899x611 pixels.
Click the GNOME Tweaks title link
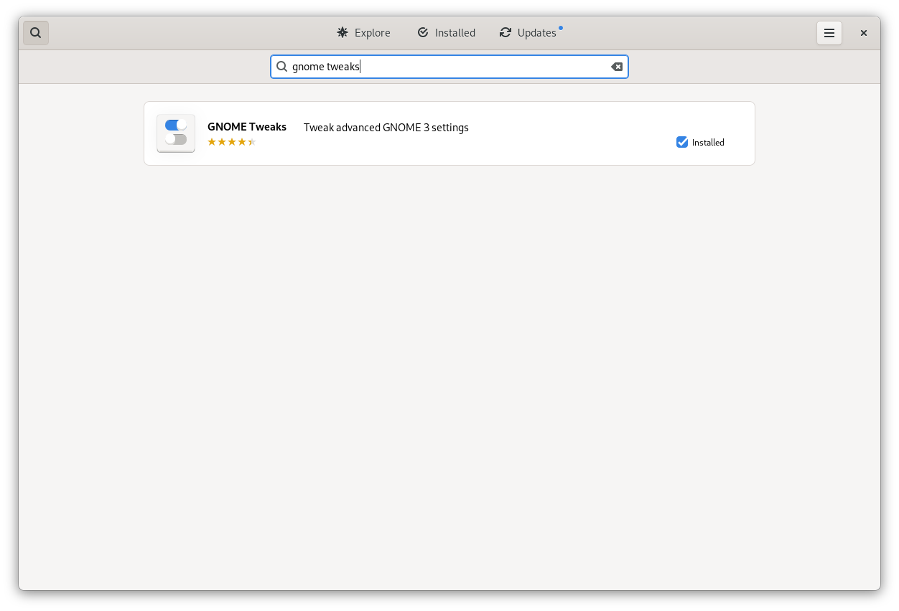click(x=247, y=126)
